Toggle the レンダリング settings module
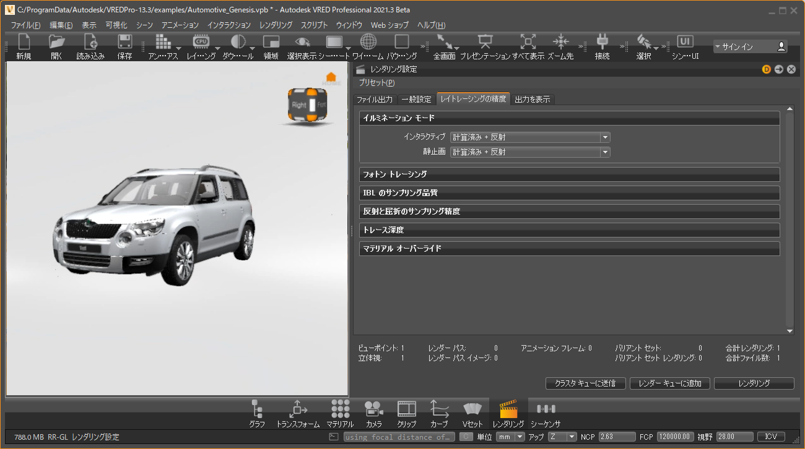Image resolution: width=805 pixels, height=449 pixels. [508, 414]
